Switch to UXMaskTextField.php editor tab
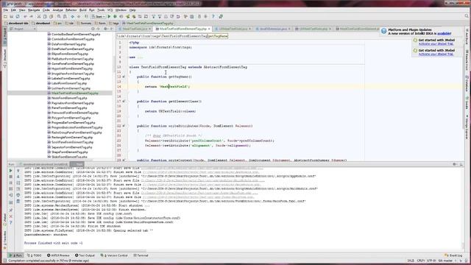This screenshot has width=471, height=265. [314, 29]
